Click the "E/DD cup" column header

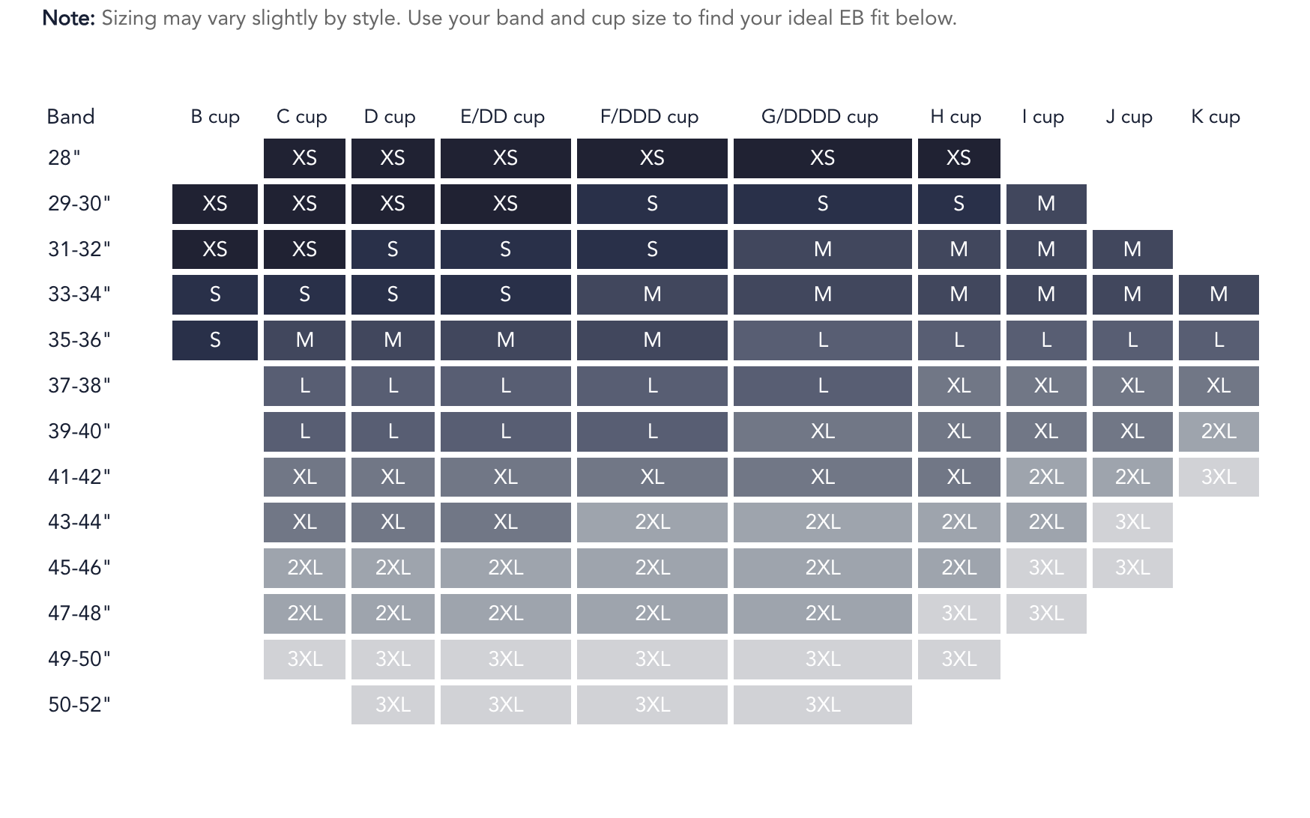502,117
